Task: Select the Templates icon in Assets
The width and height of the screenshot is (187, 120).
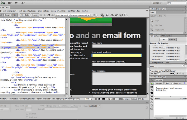Action: coord(152,105)
